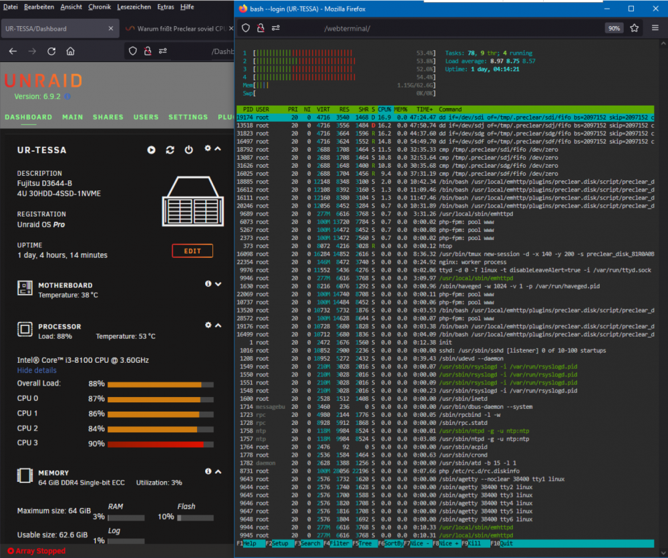Click the home icon in dashboard browser

point(71,51)
